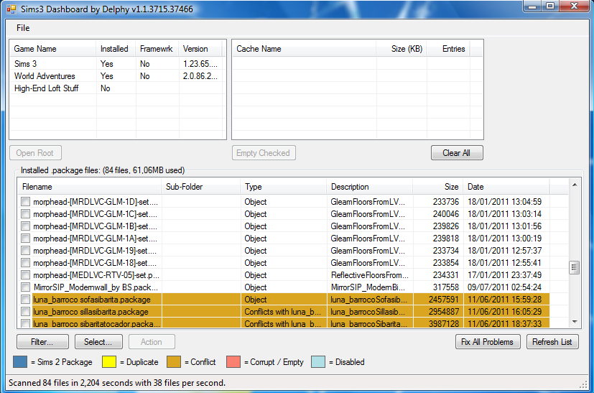Click the status bar scan summary text
The height and width of the screenshot is (393, 594).
tap(117, 383)
